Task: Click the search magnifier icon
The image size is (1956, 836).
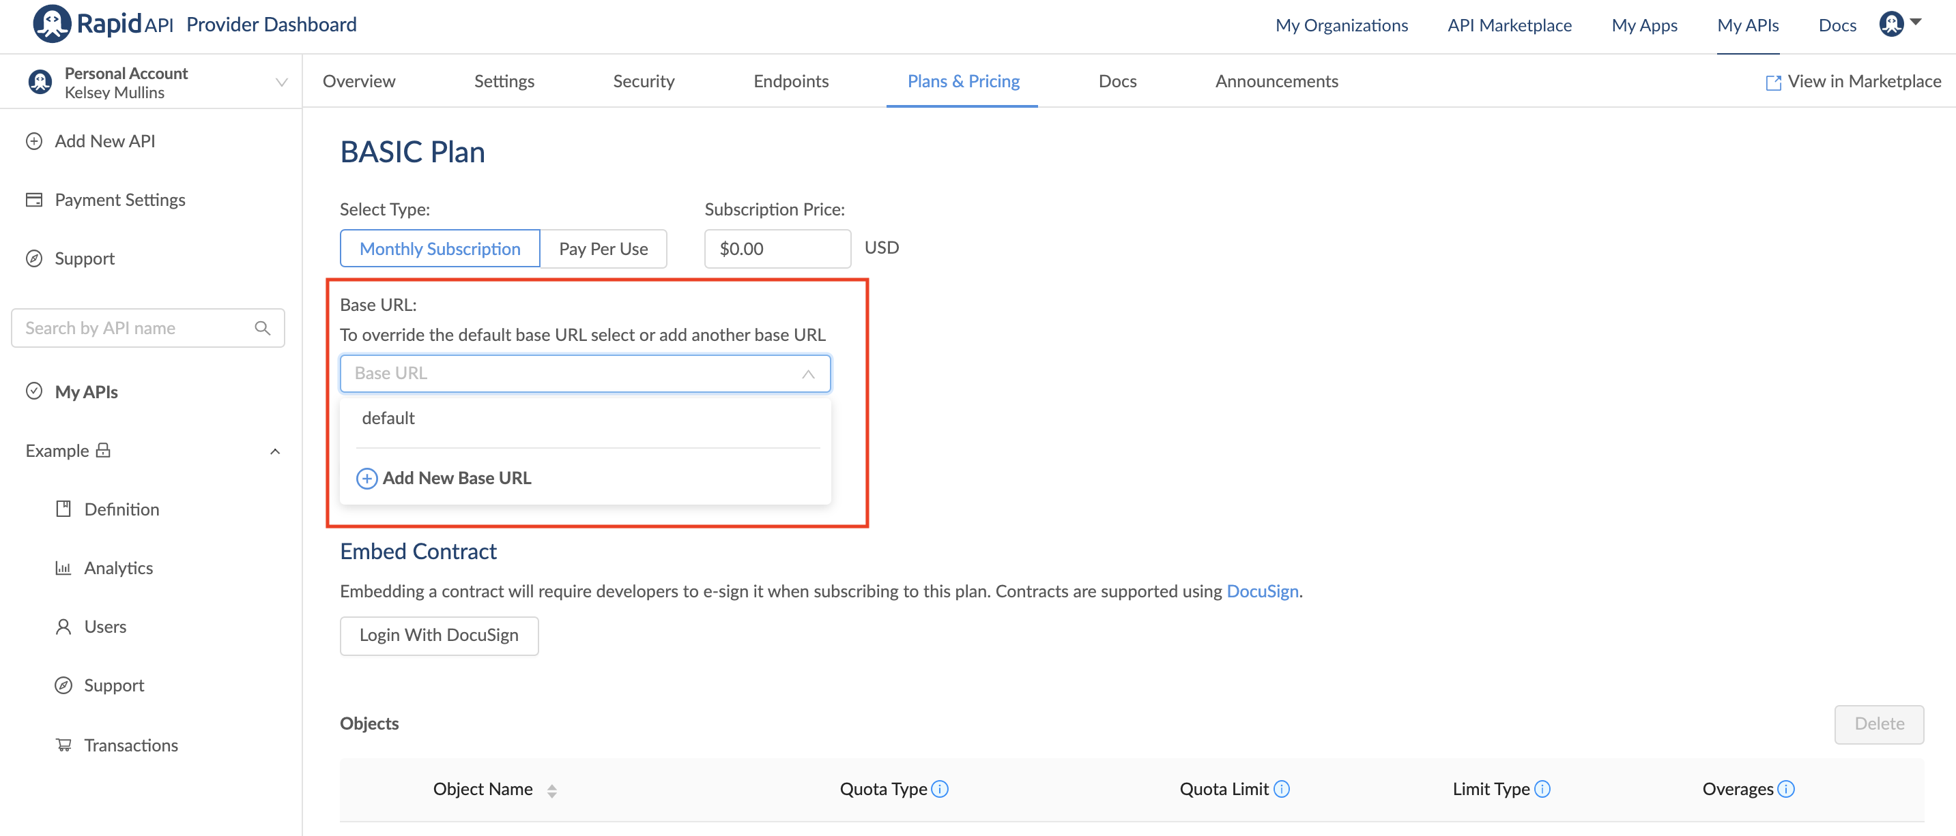Action: click(x=263, y=329)
